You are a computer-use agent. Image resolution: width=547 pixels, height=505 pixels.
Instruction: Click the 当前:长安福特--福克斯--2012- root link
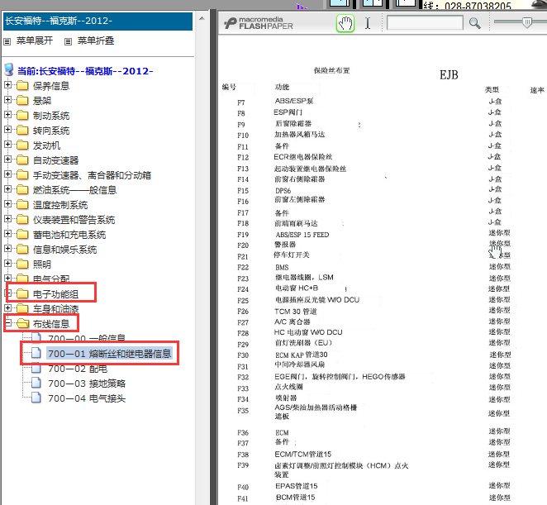(x=85, y=71)
